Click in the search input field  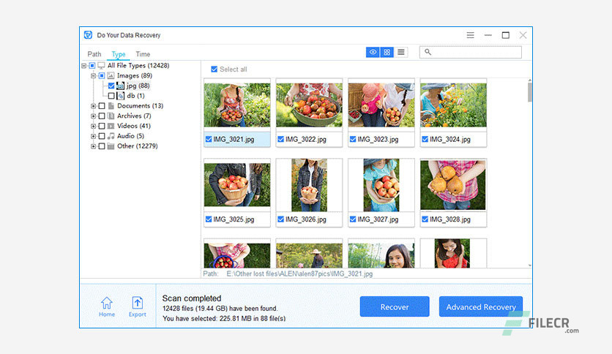pos(471,52)
